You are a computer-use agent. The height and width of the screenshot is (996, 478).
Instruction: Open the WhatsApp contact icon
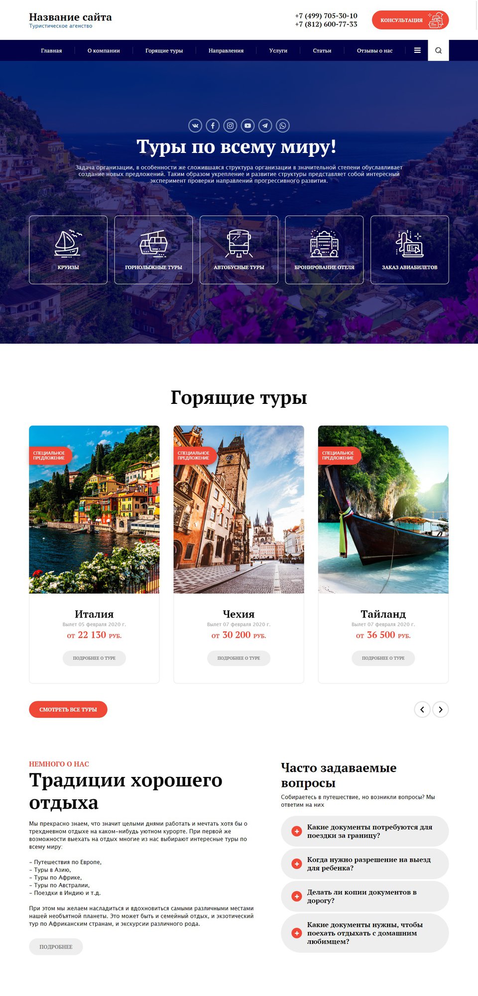click(x=282, y=125)
